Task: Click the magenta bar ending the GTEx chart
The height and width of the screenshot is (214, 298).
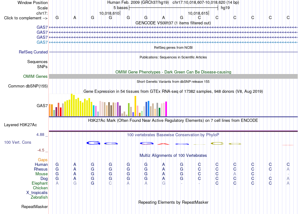Action: [x=166, y=109]
